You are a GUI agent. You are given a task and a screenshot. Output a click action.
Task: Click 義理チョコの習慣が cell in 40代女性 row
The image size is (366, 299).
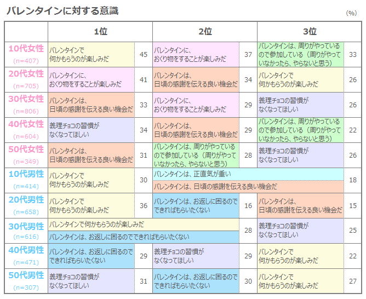coord(92,130)
